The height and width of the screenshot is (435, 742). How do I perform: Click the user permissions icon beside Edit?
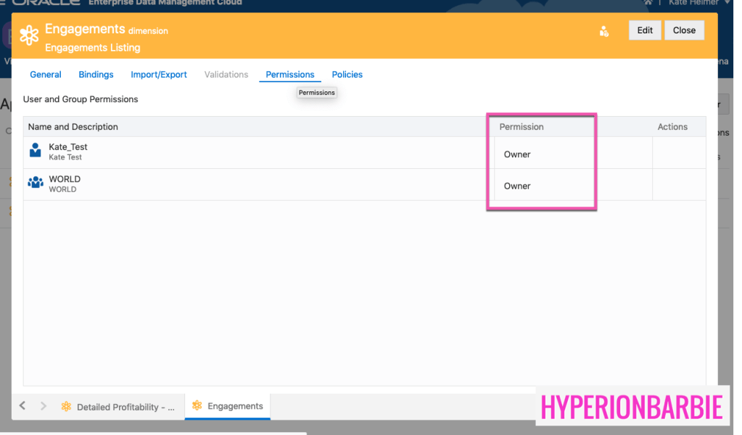point(603,31)
